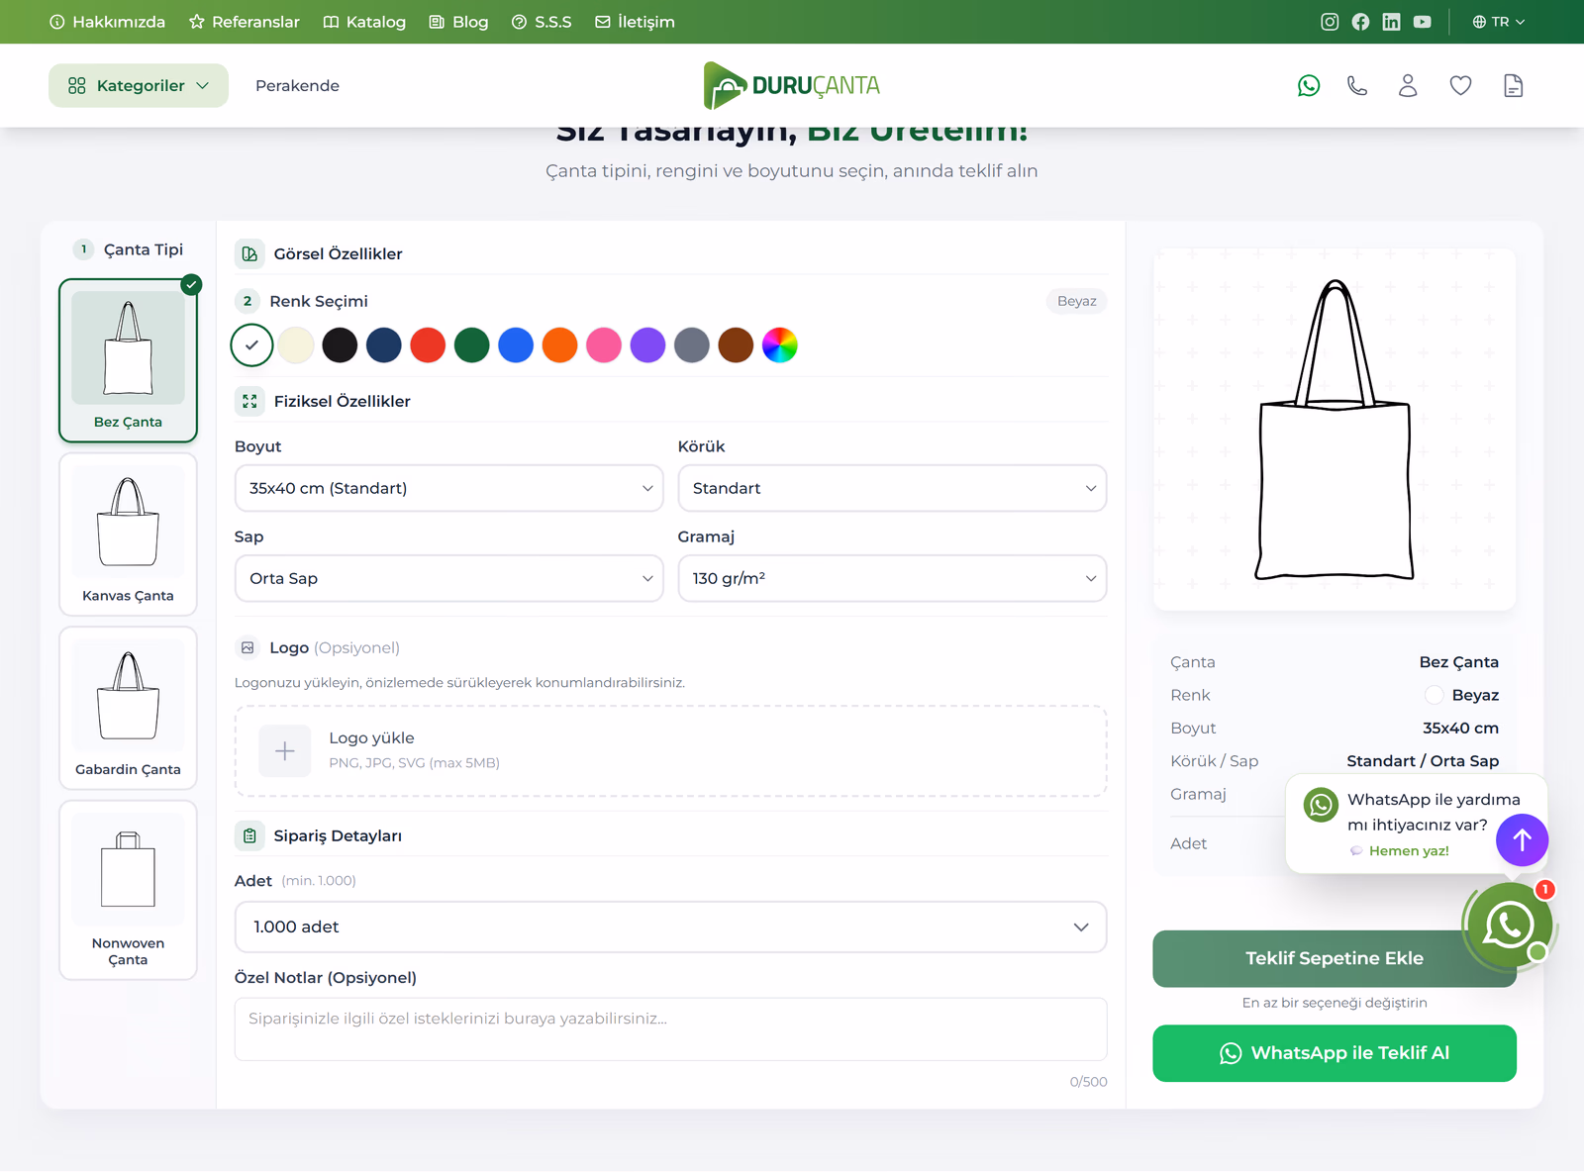This screenshot has width=1584, height=1172.
Task: Open the Adet quantity dropdown
Action: tap(670, 927)
